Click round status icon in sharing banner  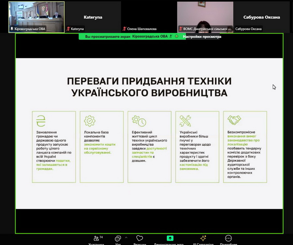click(176, 36)
